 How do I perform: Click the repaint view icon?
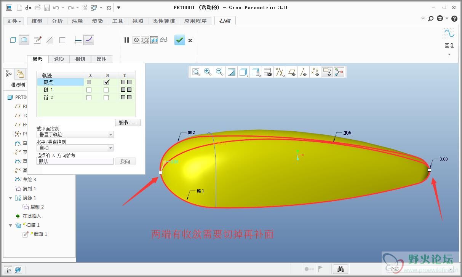pyautogui.click(x=231, y=72)
